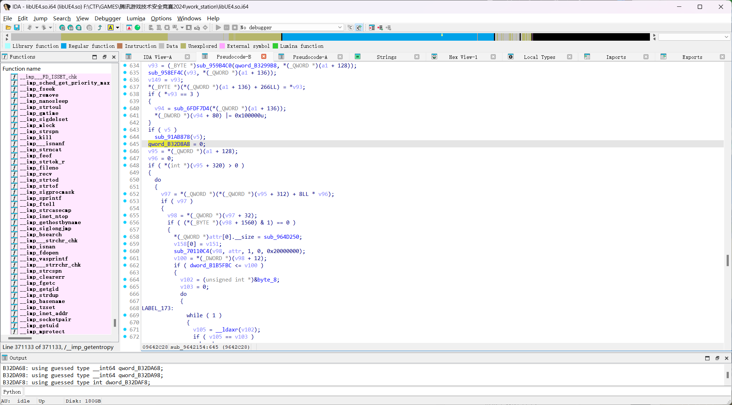Click the gray diamond toolbar icon
Screen dimensions: 732x405
coord(205,27)
